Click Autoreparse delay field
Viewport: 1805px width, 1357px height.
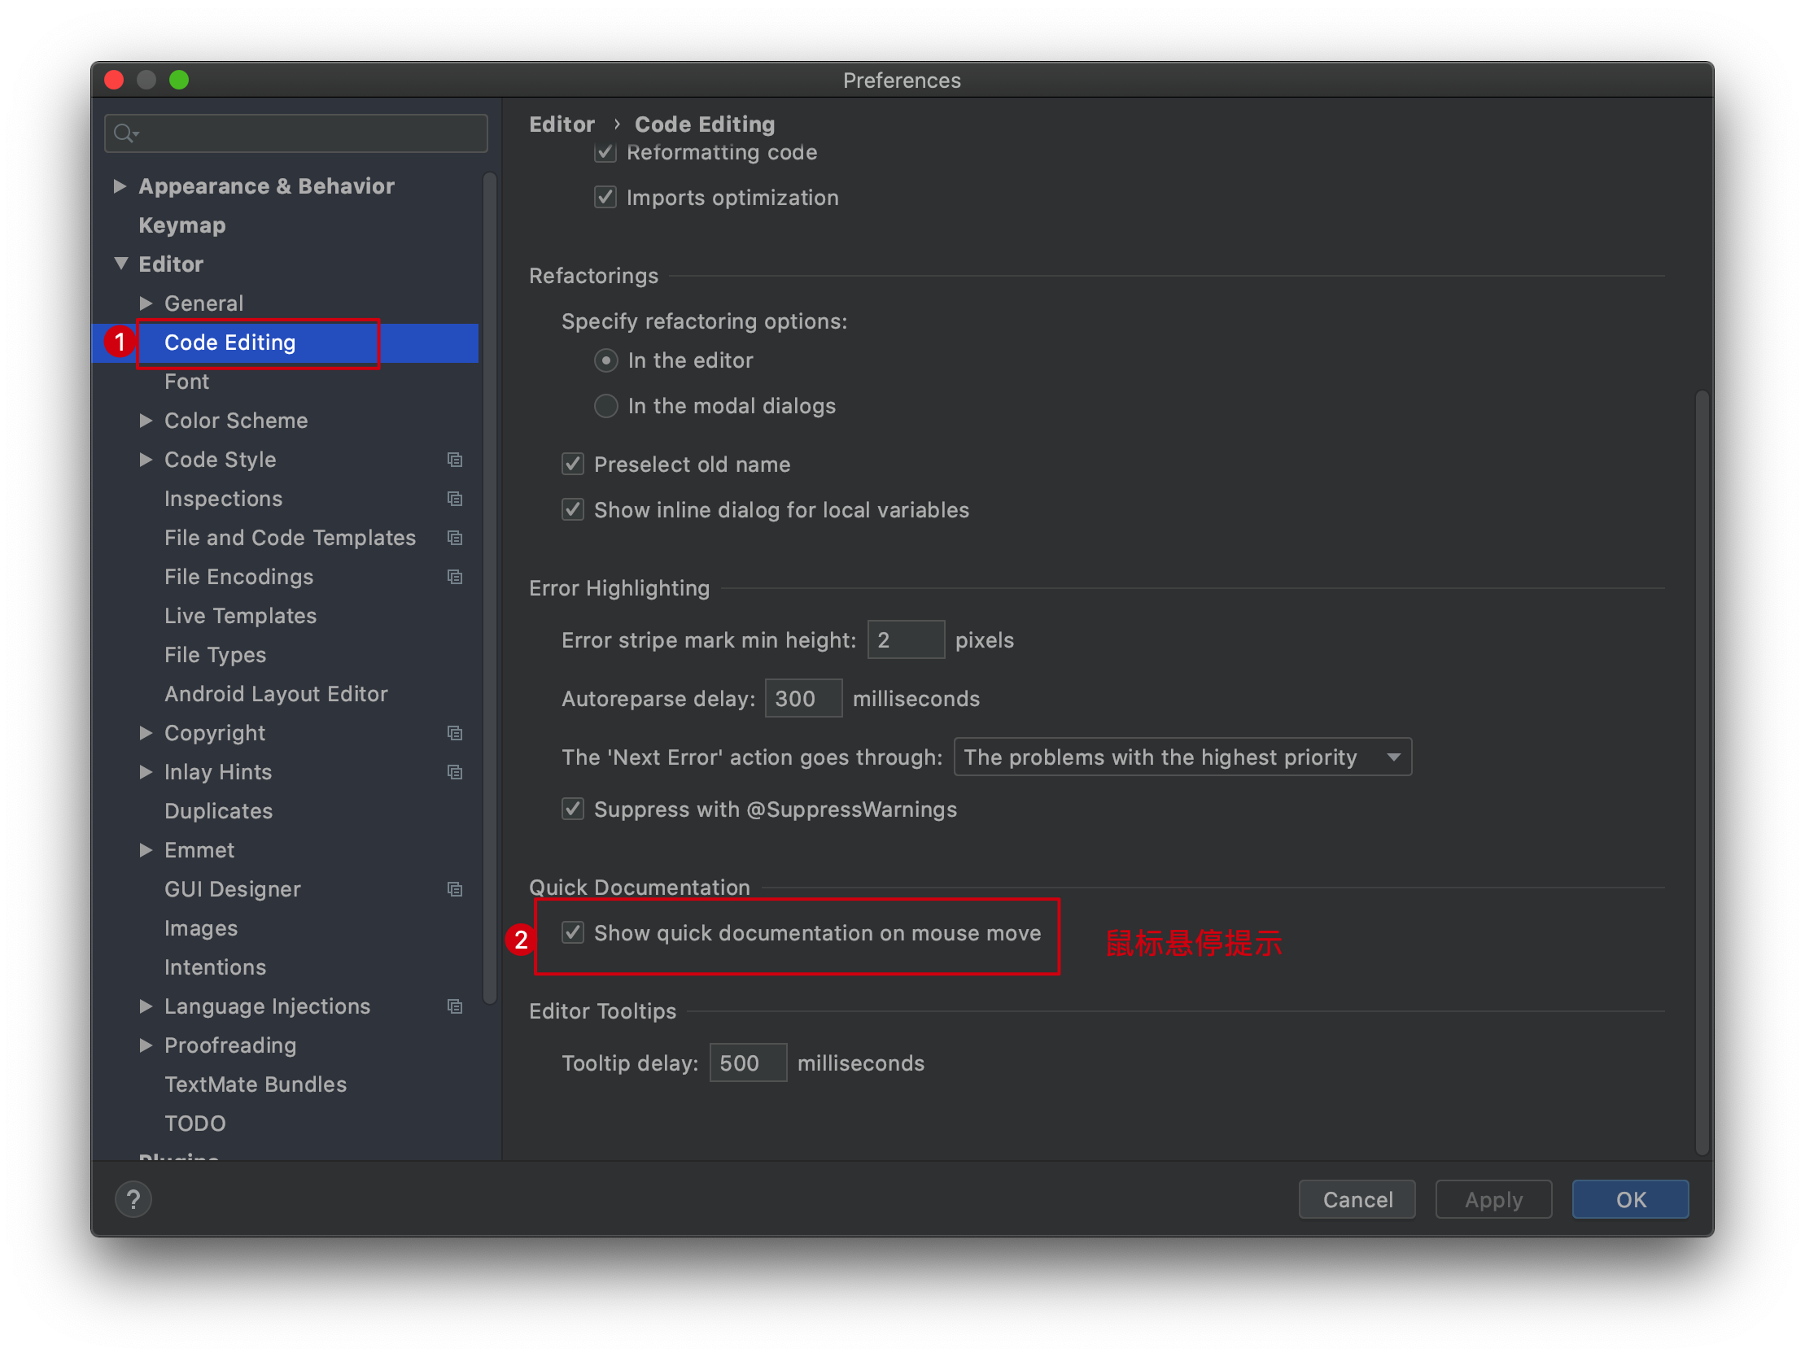tap(804, 700)
